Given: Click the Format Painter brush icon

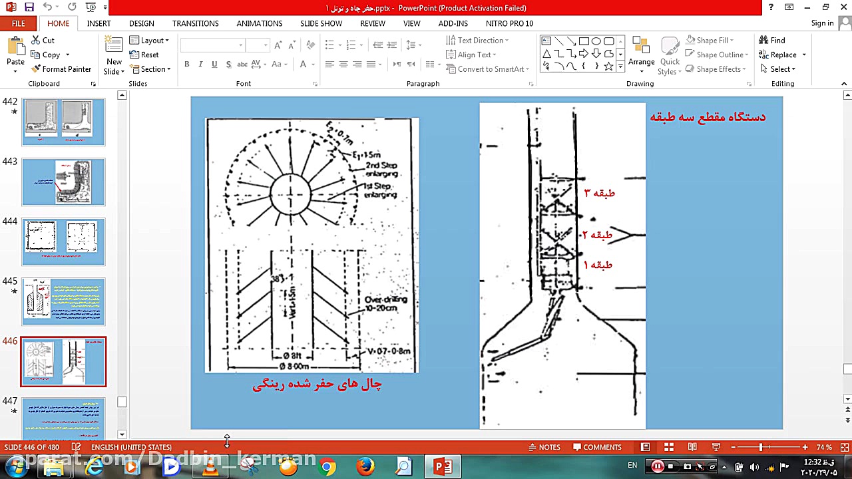Looking at the screenshot, I should [x=36, y=69].
